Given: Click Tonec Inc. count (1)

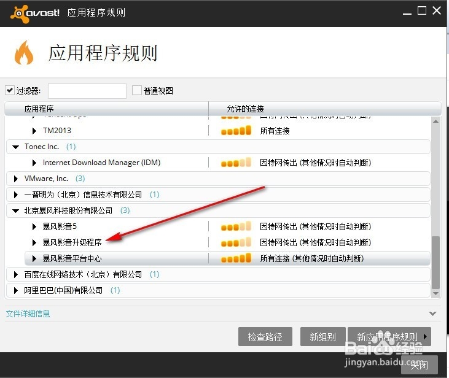Looking at the screenshot, I should point(71,147).
